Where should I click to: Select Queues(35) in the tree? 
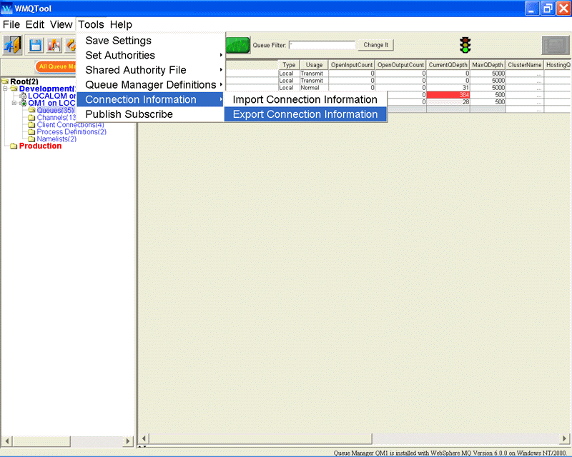[56, 110]
